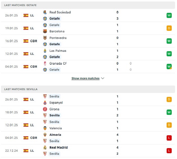This screenshot has width=177, height=159.
Task: Click the Girona club crest
Action: click(45, 109)
